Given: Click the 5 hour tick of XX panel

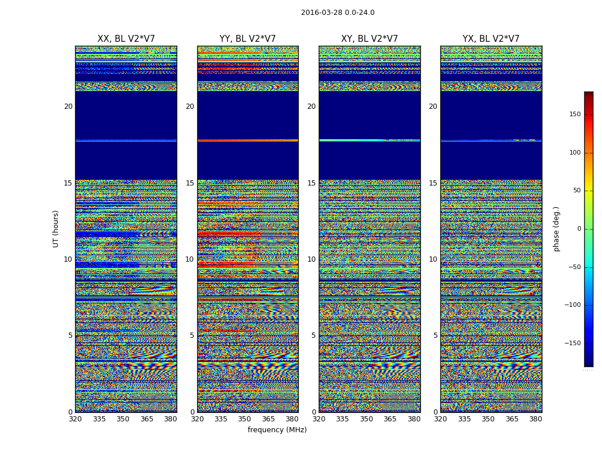Looking at the screenshot, I should tap(71, 335).
